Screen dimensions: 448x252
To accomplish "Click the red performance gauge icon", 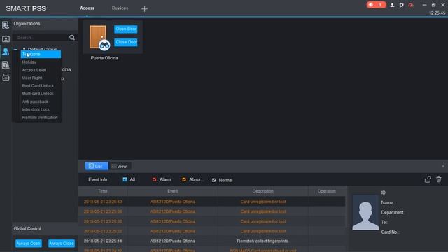I will click(x=411, y=5).
